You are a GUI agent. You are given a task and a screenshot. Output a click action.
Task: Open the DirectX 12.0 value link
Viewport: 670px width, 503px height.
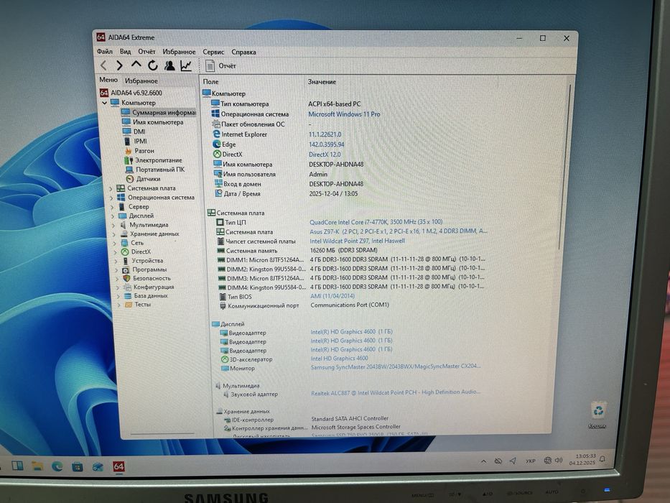(x=325, y=154)
